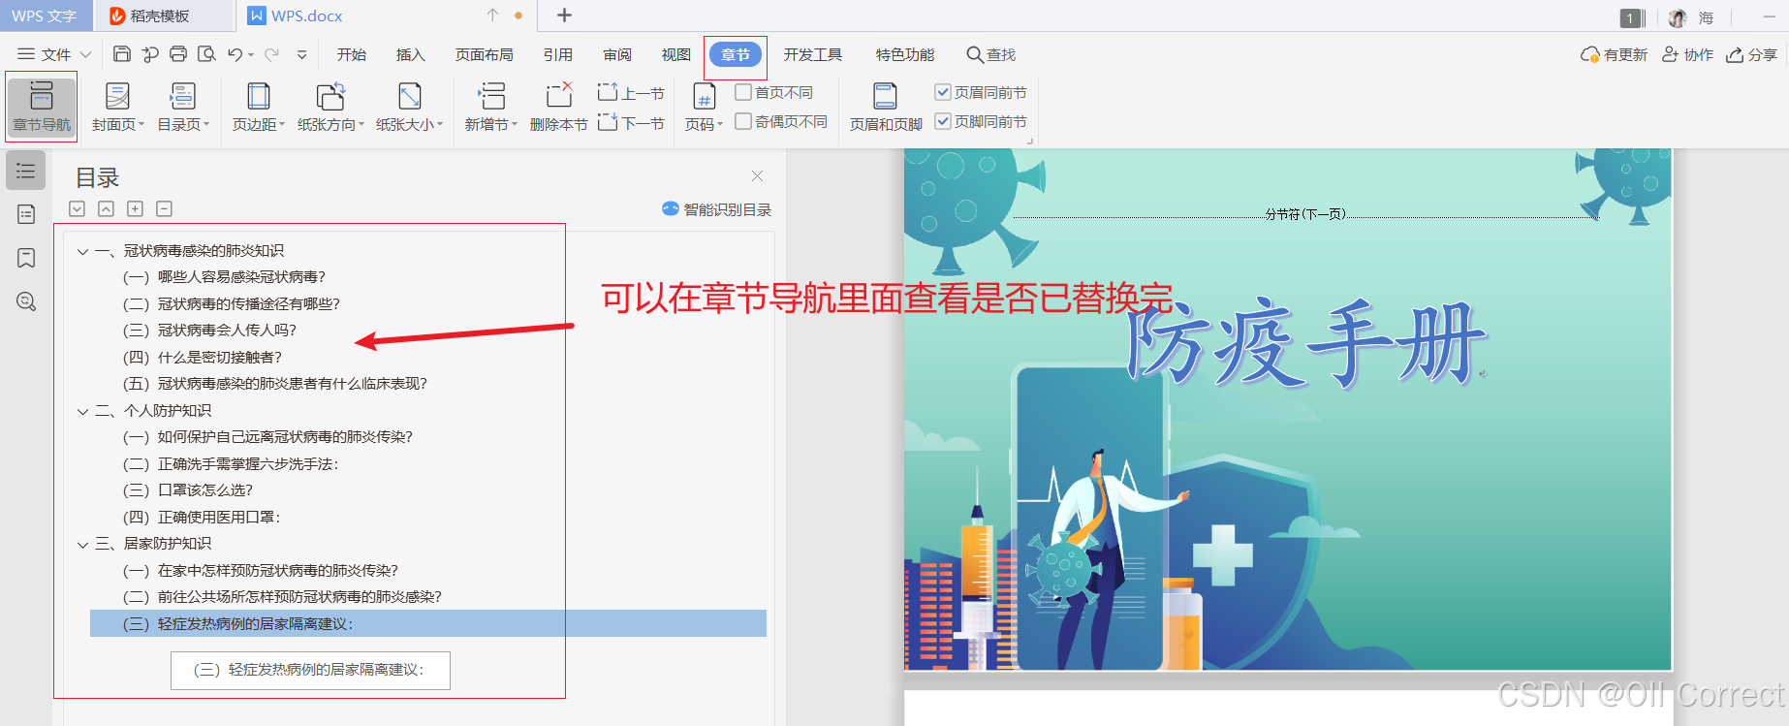Toggle the 章节导航 chapter navigation button
Screen dimensions: 1789x726
(x=42, y=107)
